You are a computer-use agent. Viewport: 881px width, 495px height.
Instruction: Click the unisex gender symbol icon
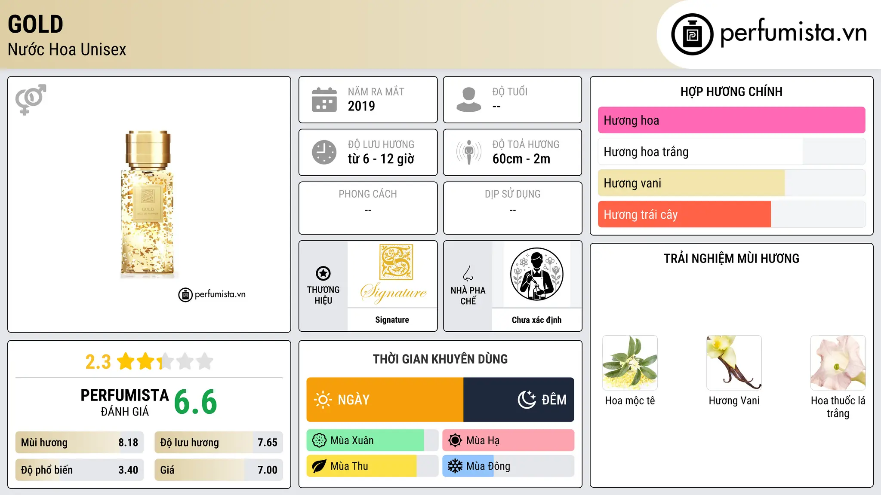31,99
